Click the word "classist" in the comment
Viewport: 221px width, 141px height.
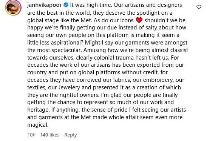(179, 50)
